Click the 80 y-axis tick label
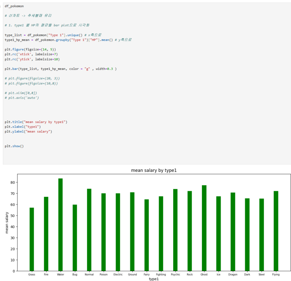 point(13,182)
